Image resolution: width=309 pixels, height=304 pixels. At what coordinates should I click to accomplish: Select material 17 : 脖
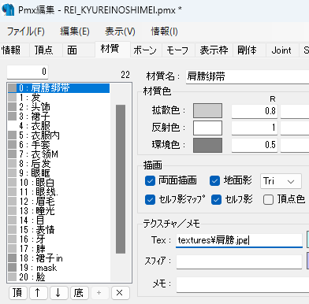pos(58,249)
